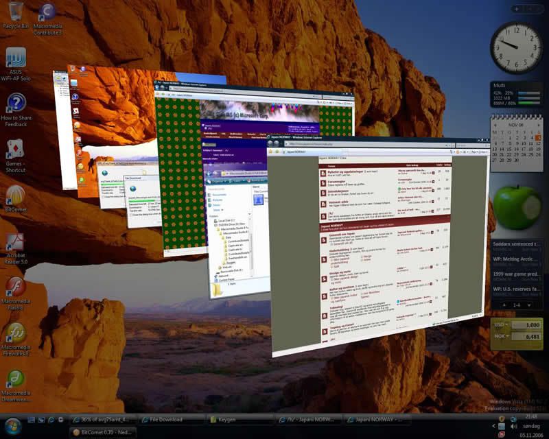The image size is (549, 439).
Task: Open Macromedia Dreamweaver desktop shortcut
Action: (15, 385)
